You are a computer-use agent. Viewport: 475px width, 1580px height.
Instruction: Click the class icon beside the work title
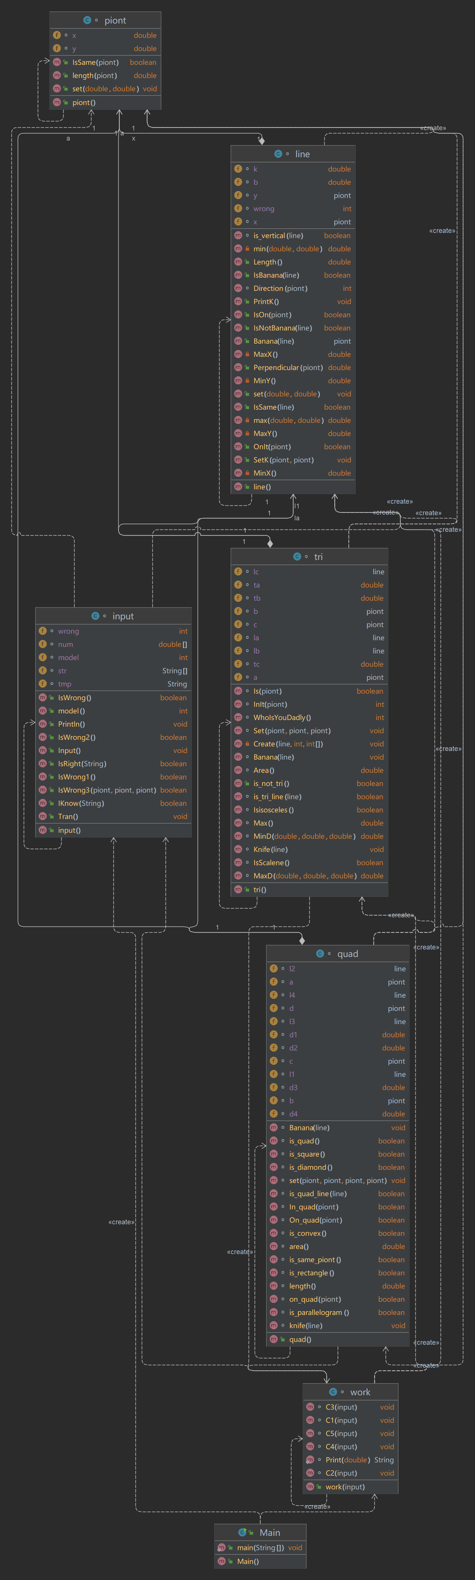click(333, 1392)
